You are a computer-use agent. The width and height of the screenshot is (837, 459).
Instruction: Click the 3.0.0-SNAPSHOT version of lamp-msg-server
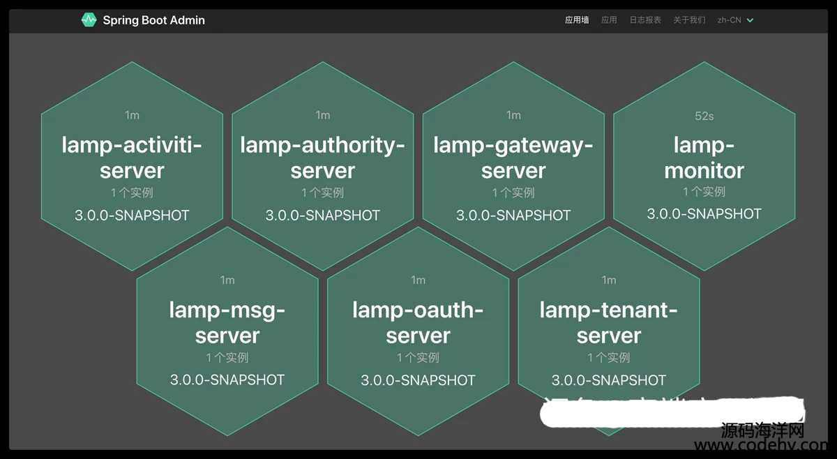tap(227, 380)
